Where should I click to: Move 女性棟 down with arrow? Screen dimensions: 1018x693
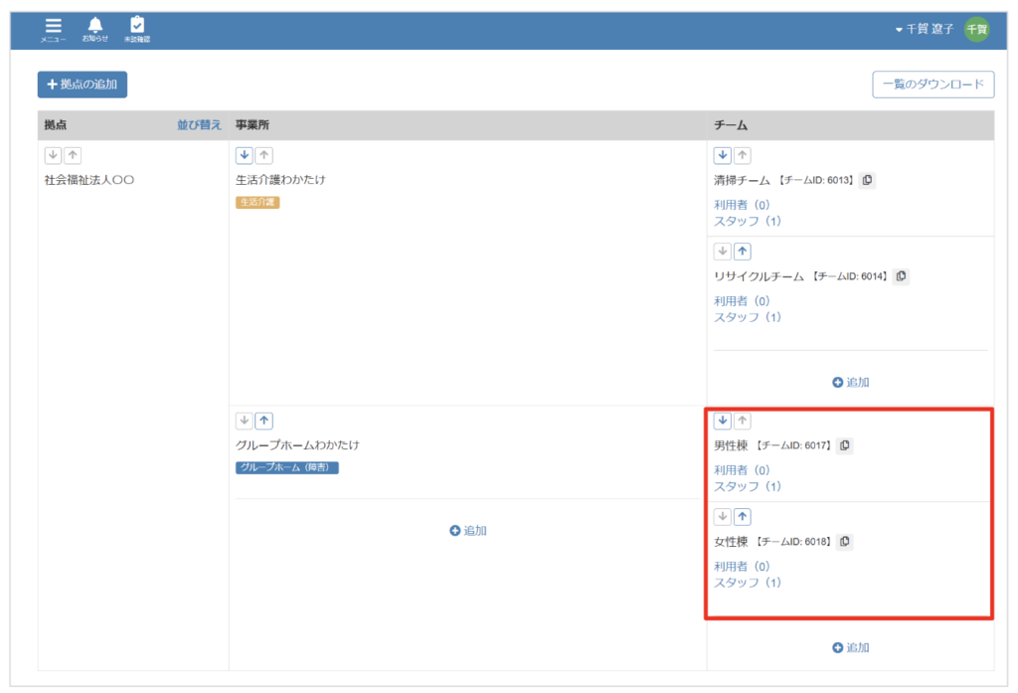(723, 516)
